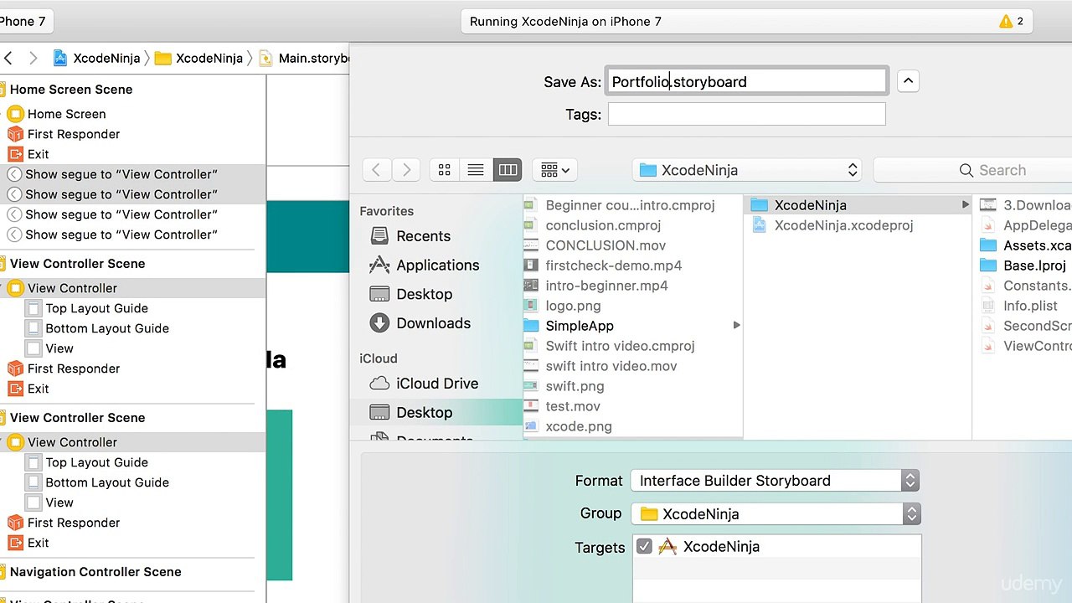
Task: Click the Tags input field
Action: (746, 114)
